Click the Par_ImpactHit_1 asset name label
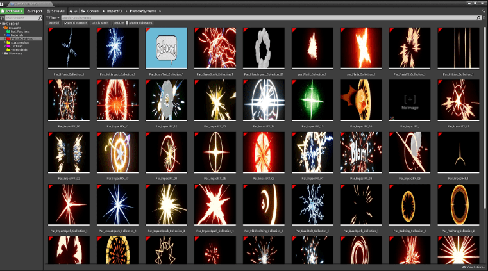The image size is (488, 271). pos(458,179)
